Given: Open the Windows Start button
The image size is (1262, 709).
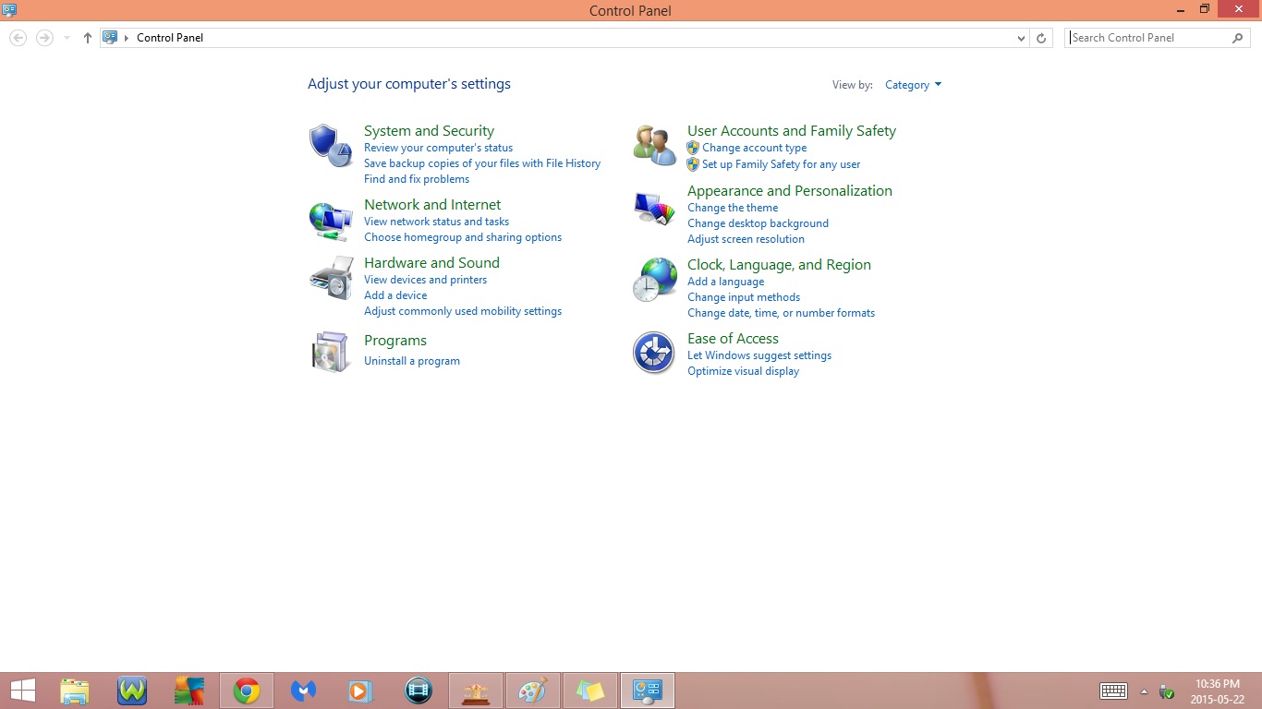Looking at the screenshot, I should tap(22, 691).
